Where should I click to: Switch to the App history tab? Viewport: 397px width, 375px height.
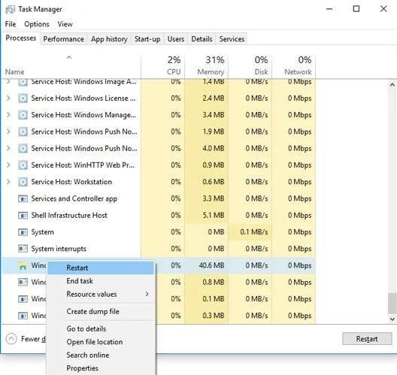point(109,39)
